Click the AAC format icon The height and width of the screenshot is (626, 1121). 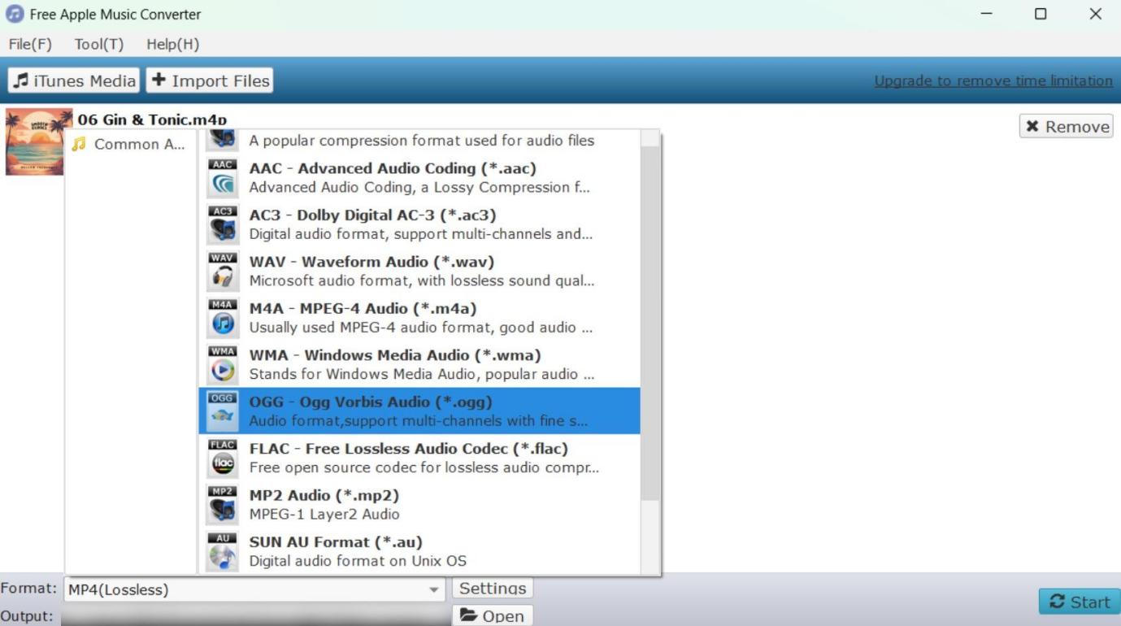[223, 178]
